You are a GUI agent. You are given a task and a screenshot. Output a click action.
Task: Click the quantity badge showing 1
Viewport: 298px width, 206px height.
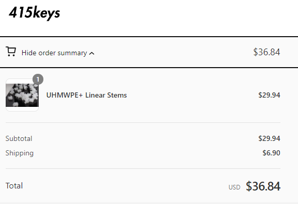38,79
